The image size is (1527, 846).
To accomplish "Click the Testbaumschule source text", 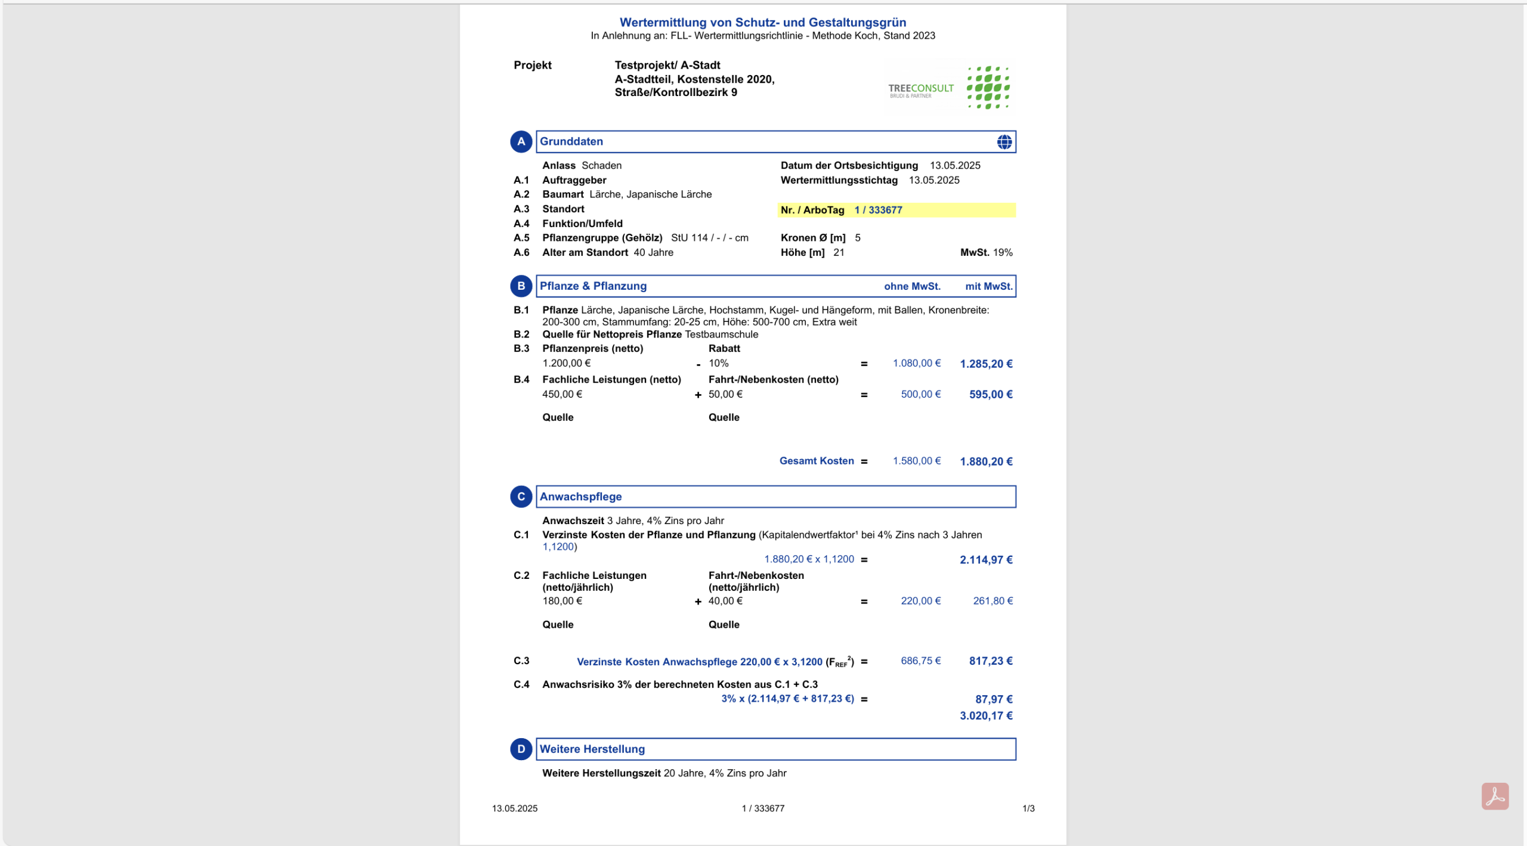I will coord(721,334).
